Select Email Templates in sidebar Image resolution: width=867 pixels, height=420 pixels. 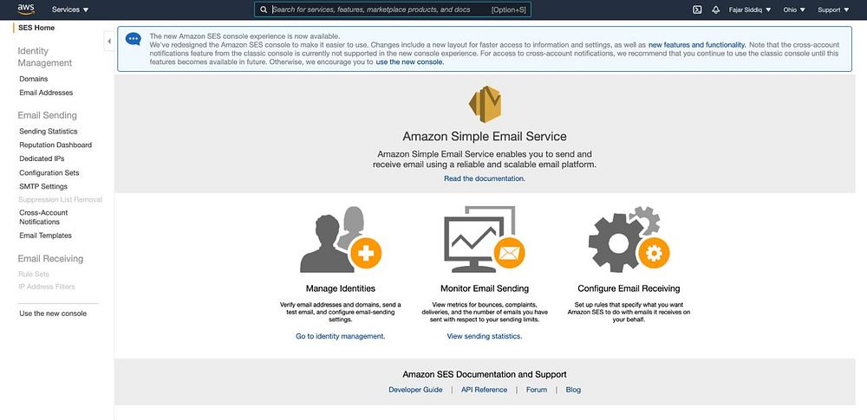click(x=45, y=236)
